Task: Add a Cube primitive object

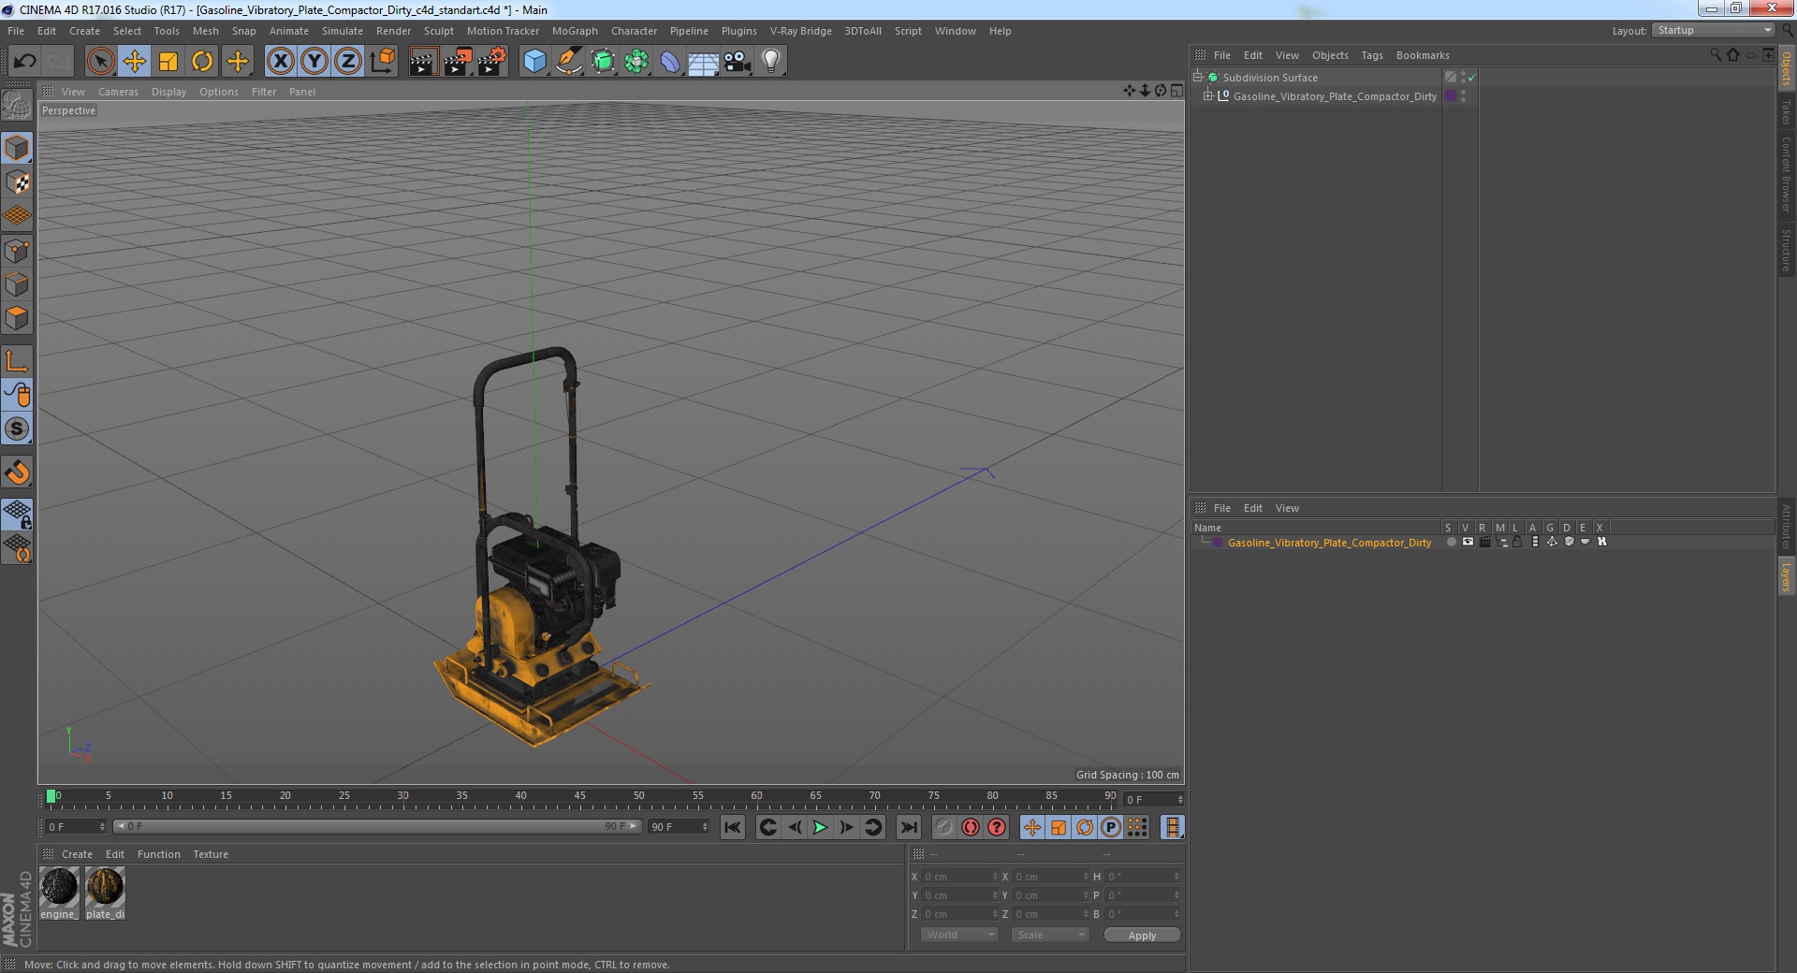Action: coord(534,62)
